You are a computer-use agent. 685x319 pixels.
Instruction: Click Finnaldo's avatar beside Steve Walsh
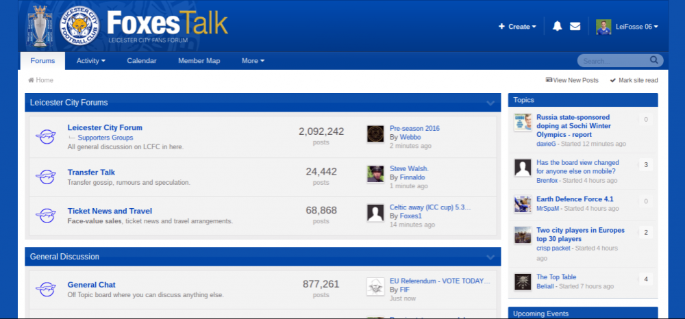375,174
